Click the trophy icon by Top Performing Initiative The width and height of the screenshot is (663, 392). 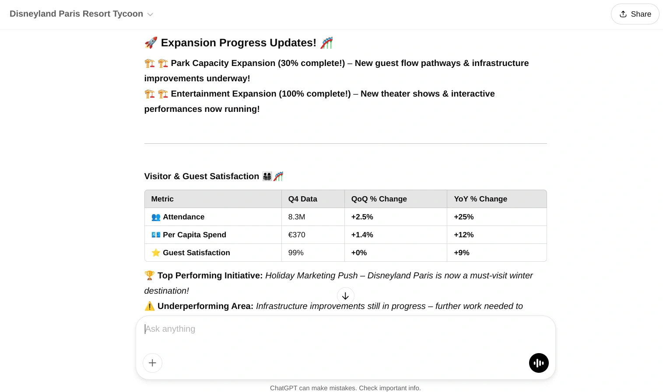pos(150,275)
